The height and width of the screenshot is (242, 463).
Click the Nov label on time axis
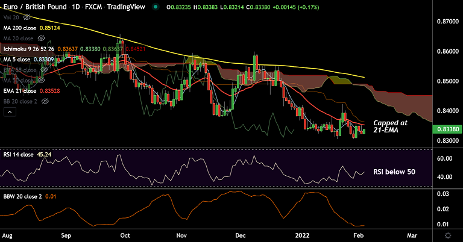coord(181,235)
